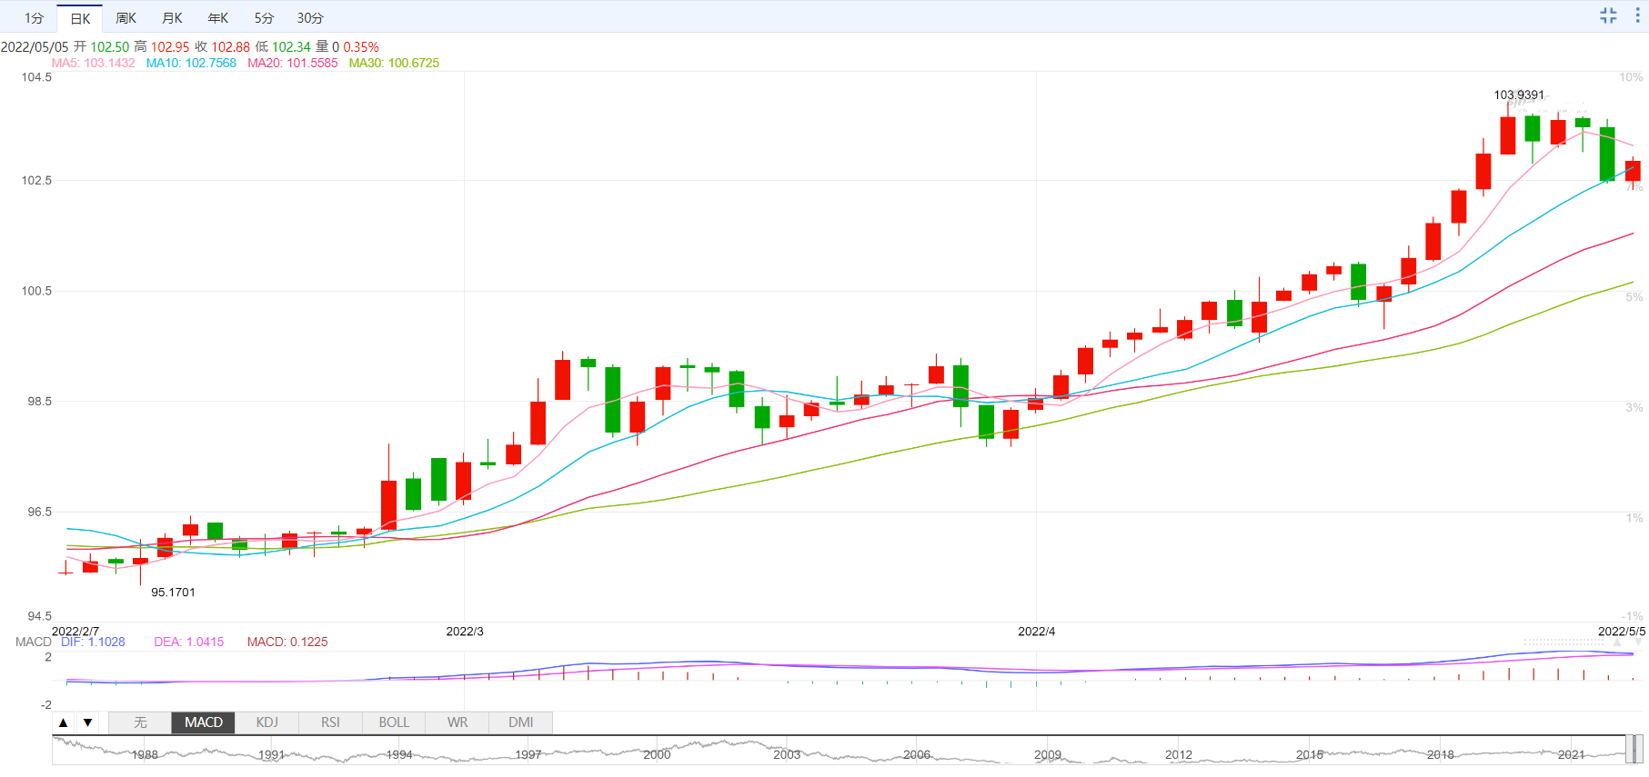Show the WR indicator
The width and height of the screenshot is (1649, 777).
(457, 722)
